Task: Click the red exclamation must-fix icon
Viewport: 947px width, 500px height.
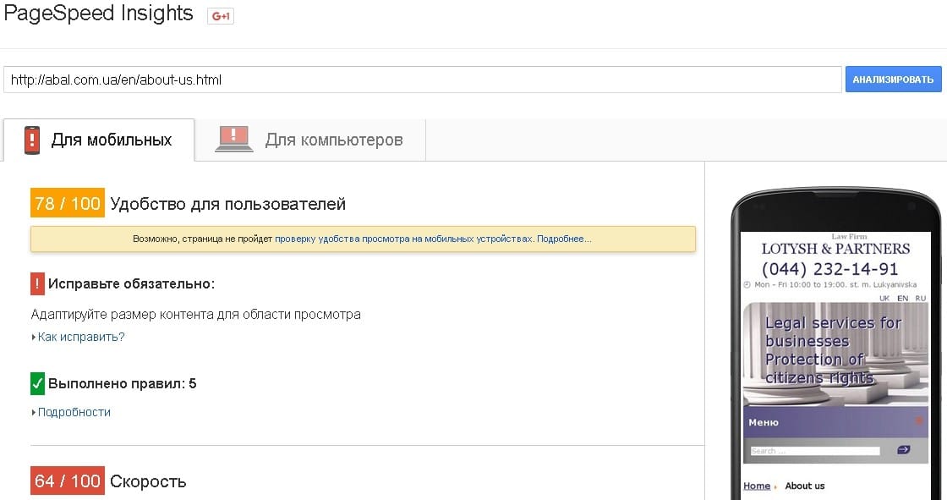Action: point(37,283)
